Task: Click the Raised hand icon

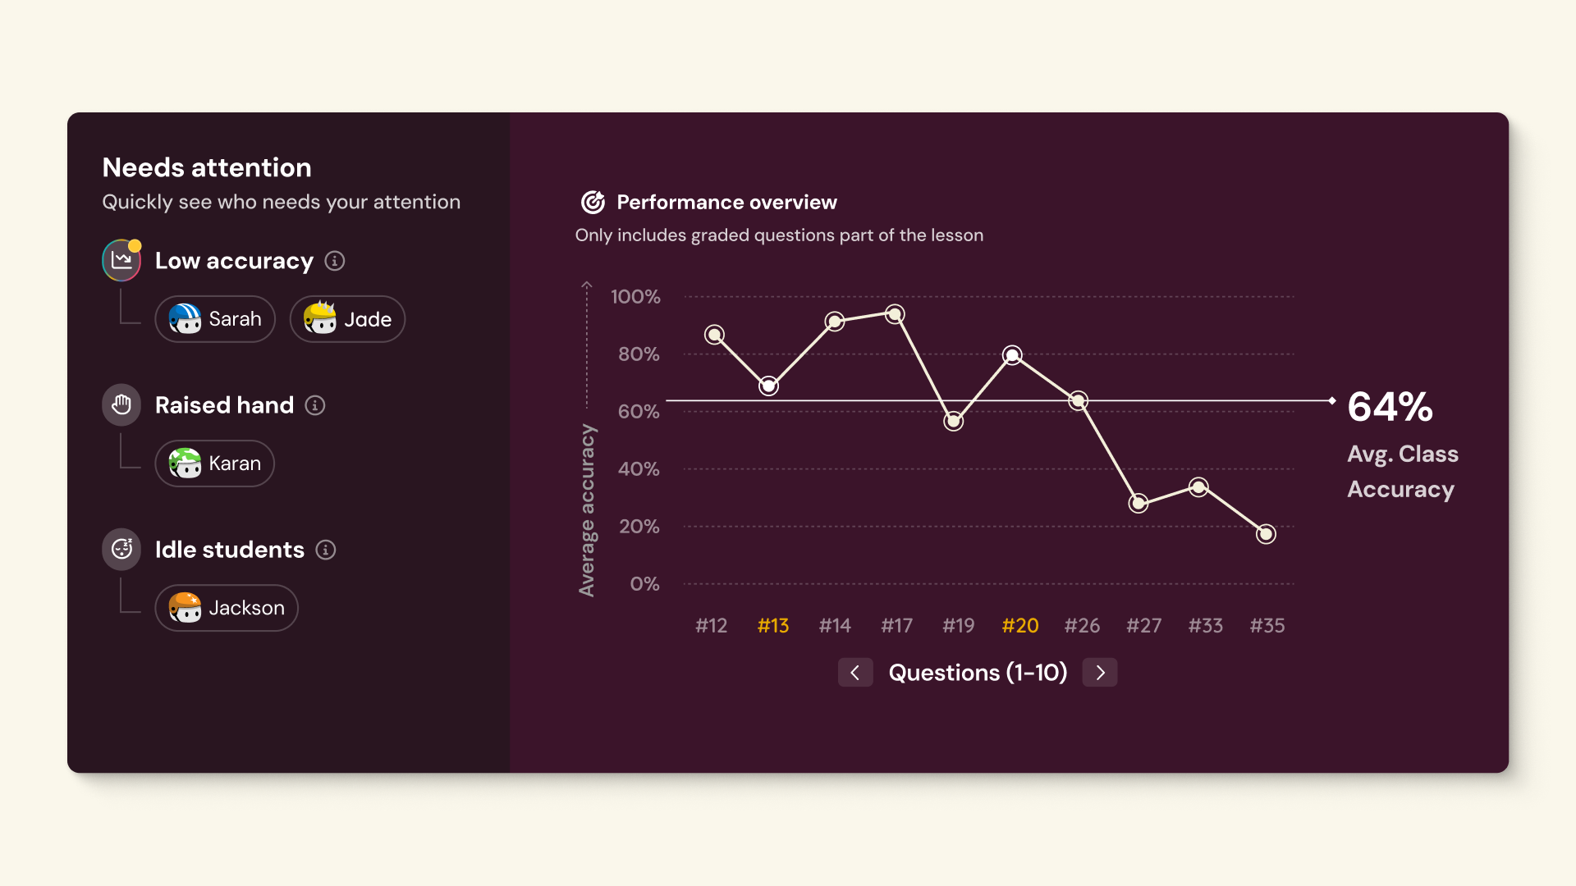Action: 121,405
